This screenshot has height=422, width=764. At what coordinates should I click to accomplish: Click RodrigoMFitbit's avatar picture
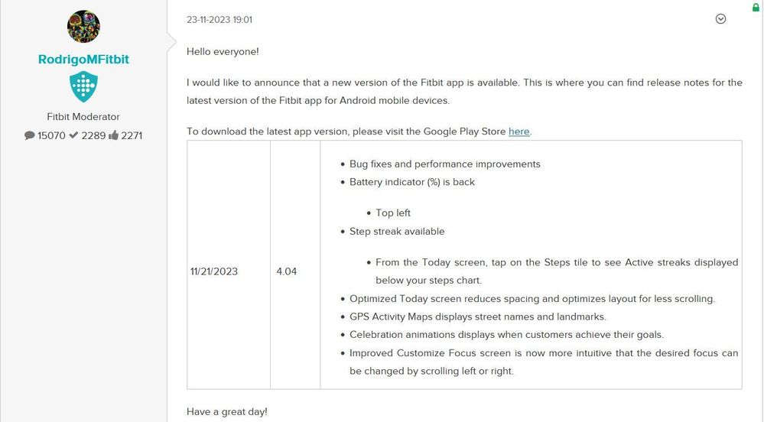pyautogui.click(x=83, y=27)
